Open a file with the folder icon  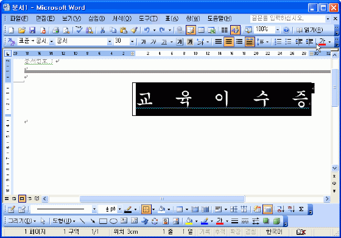(21, 30)
